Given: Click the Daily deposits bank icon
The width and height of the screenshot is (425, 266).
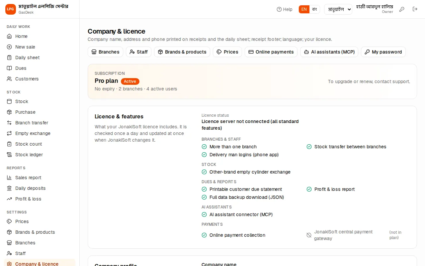Looking at the screenshot, I should click(x=9, y=188).
